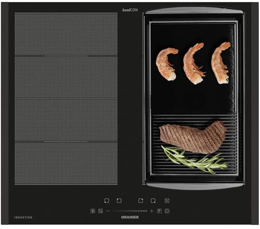The image size is (260, 229).
Task: Tap the ORANIER logo below the slider
Action: [x=130, y=217]
